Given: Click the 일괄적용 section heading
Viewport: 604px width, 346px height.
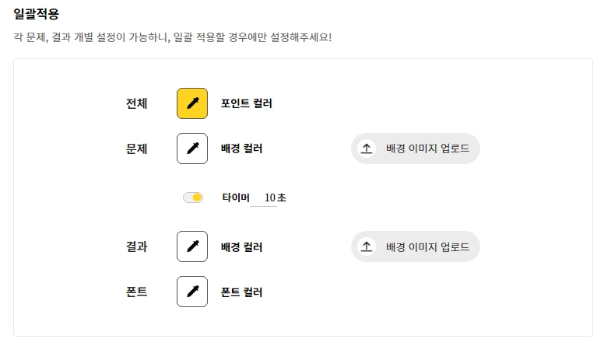Looking at the screenshot, I should (x=36, y=13).
